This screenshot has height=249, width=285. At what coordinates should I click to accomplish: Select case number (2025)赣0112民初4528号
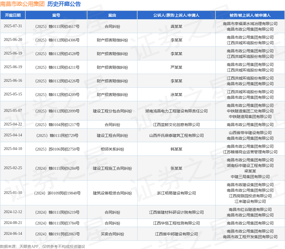pos(57,54)
